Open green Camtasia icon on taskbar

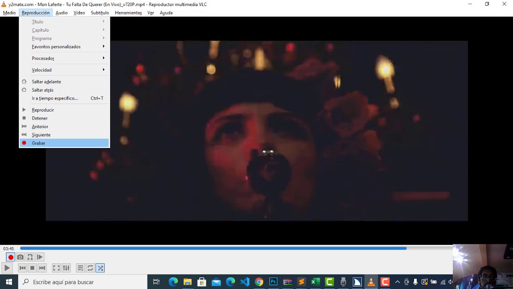coord(329,282)
